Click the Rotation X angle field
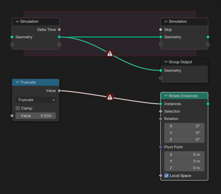 click(184, 126)
